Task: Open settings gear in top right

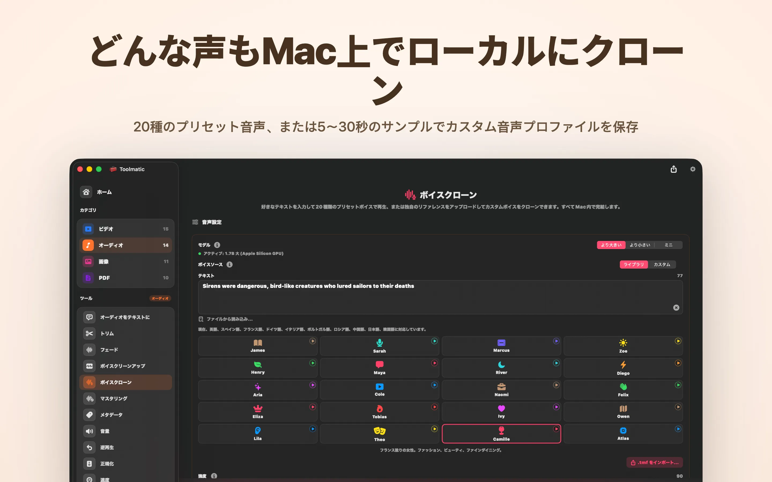Action: coord(693,169)
